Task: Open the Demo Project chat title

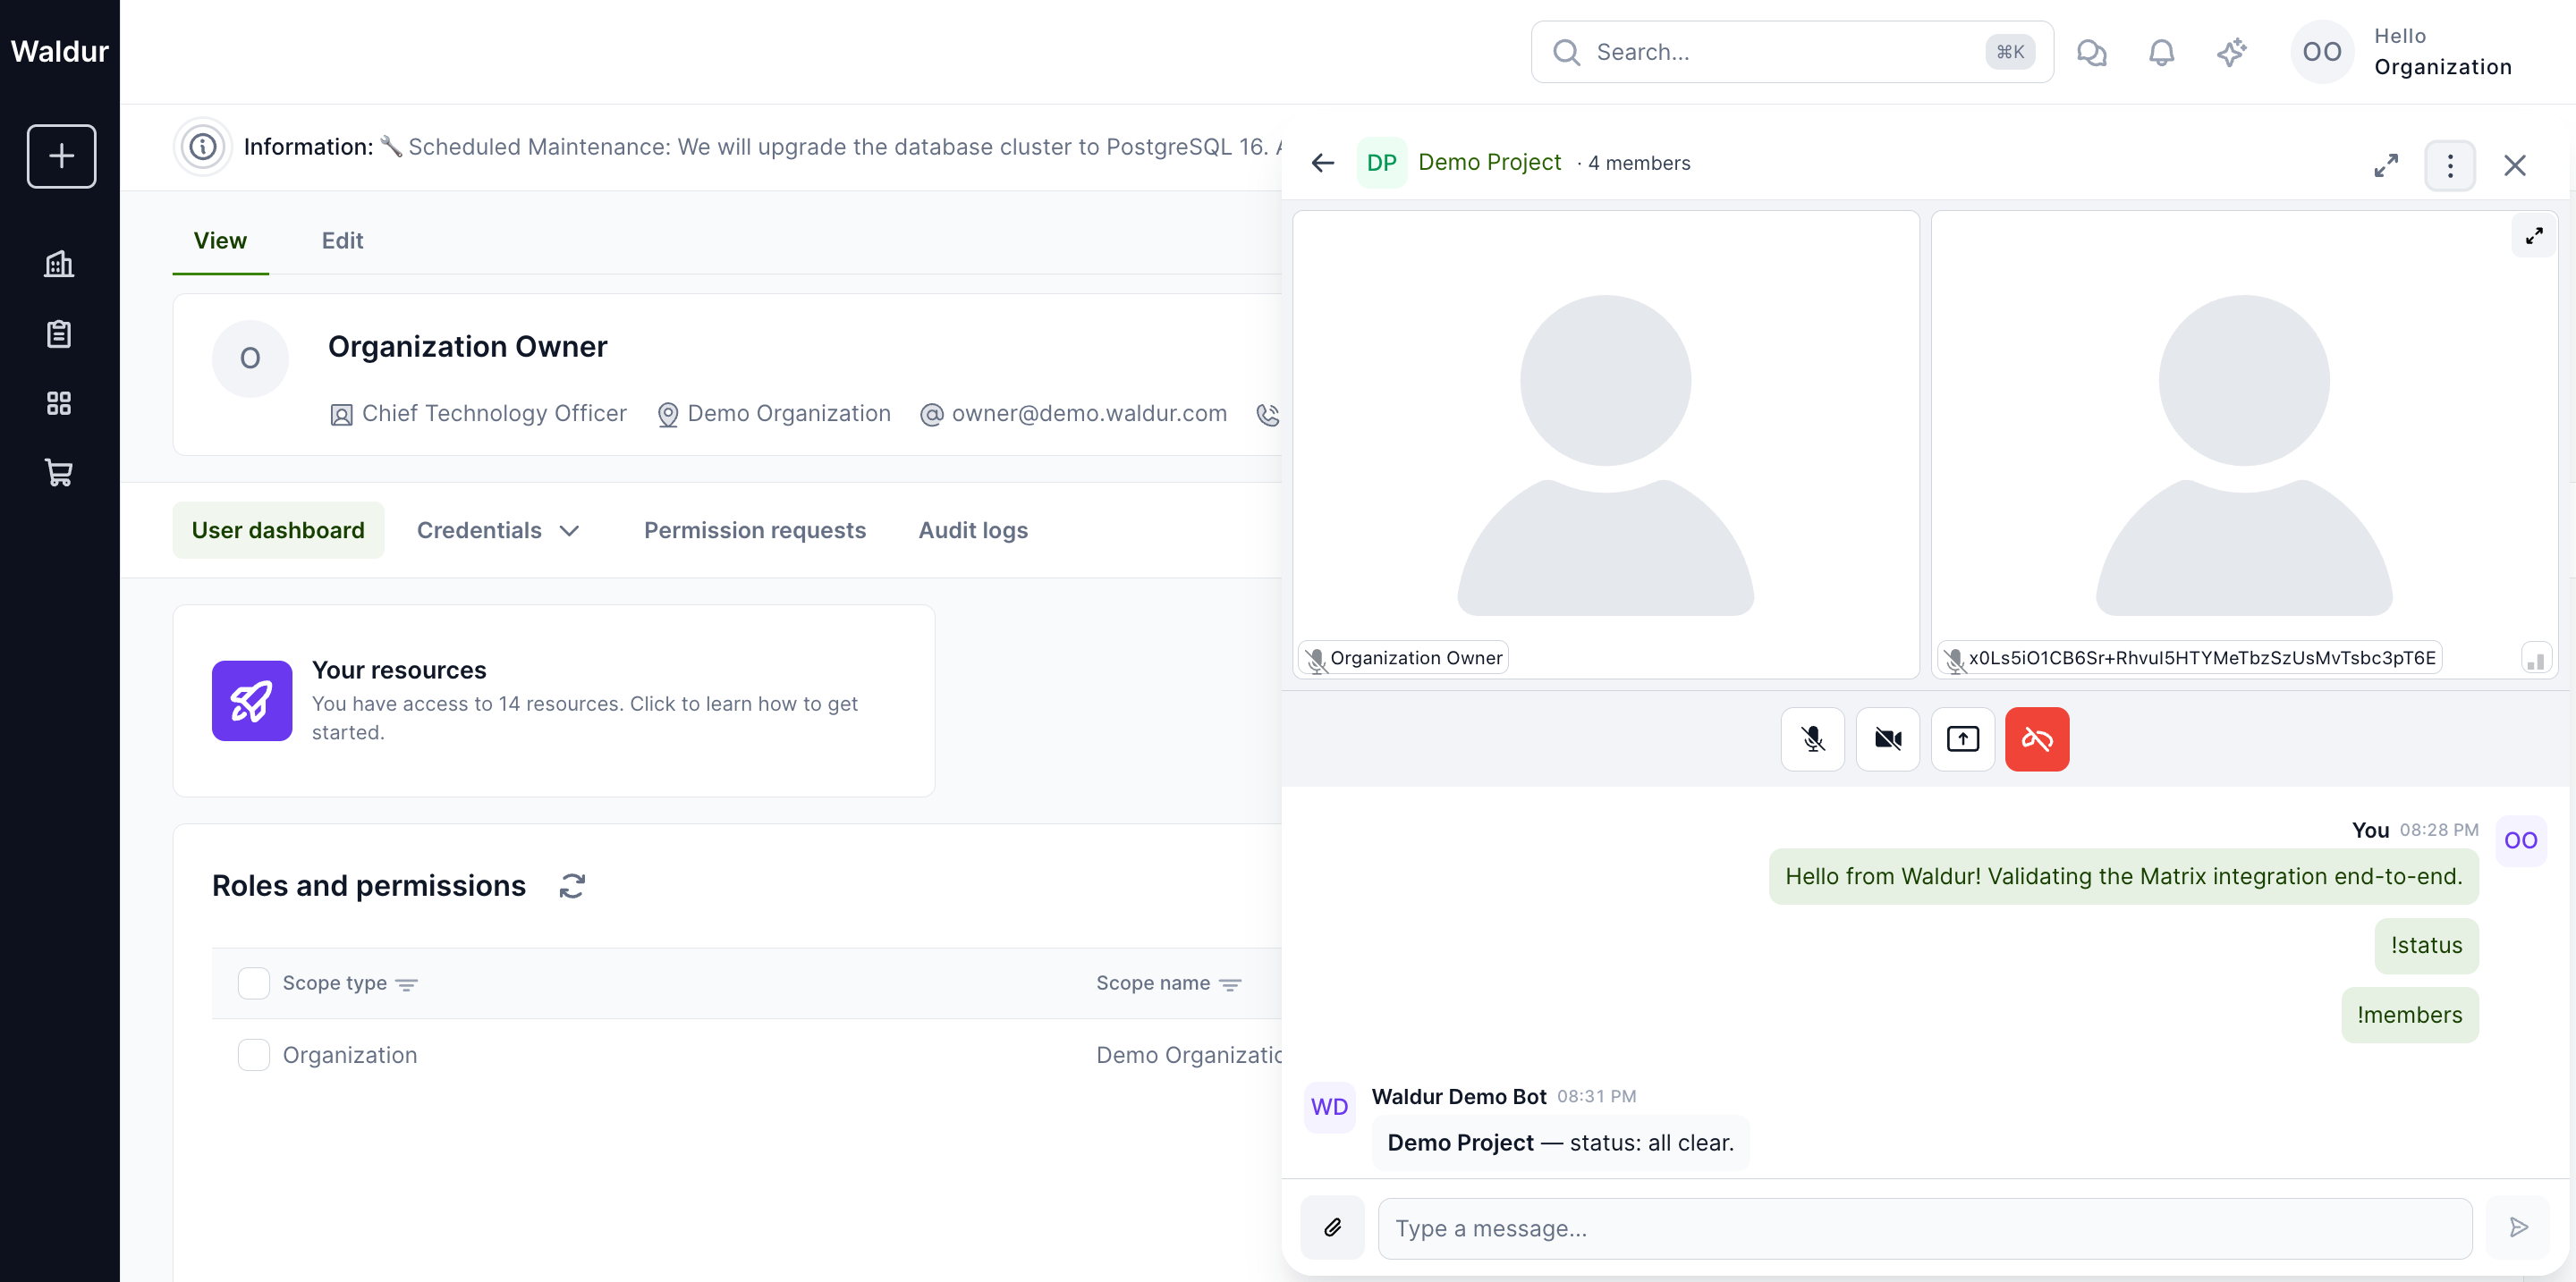Action: click(x=1489, y=162)
